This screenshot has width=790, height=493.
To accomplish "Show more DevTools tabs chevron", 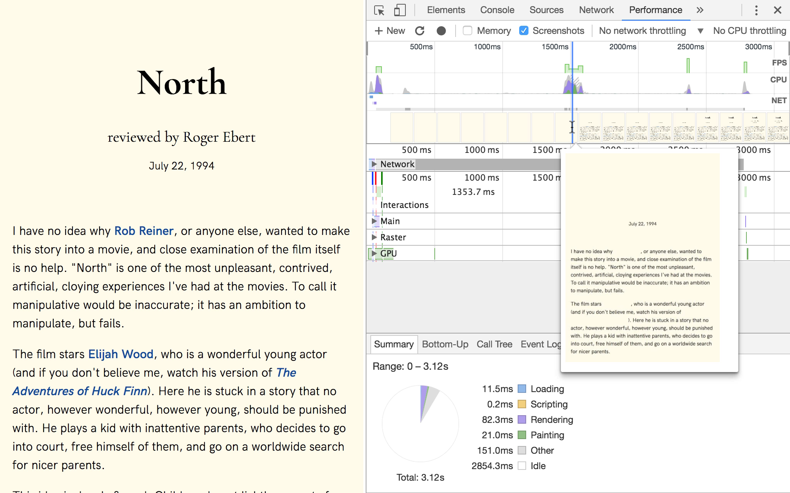I will coord(700,10).
